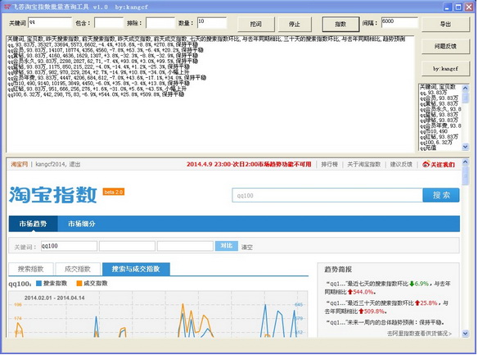Open 去阿里指数查看供货情况 link
The width and height of the screenshot is (478, 355).
point(419,334)
